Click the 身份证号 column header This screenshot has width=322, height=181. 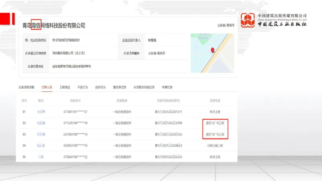click(75, 101)
